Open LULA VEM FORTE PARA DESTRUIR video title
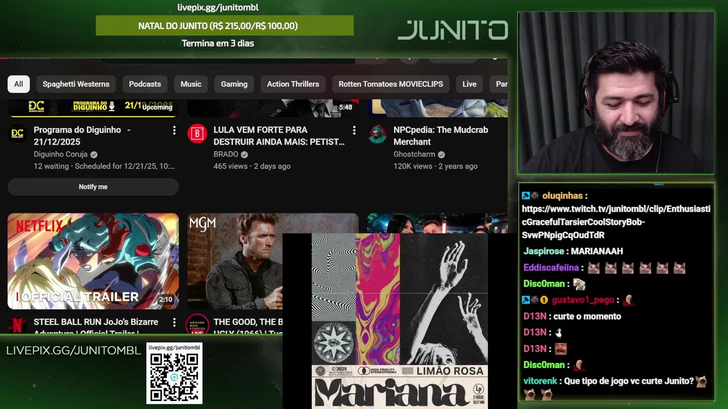This screenshot has width=728, height=409. click(x=279, y=136)
